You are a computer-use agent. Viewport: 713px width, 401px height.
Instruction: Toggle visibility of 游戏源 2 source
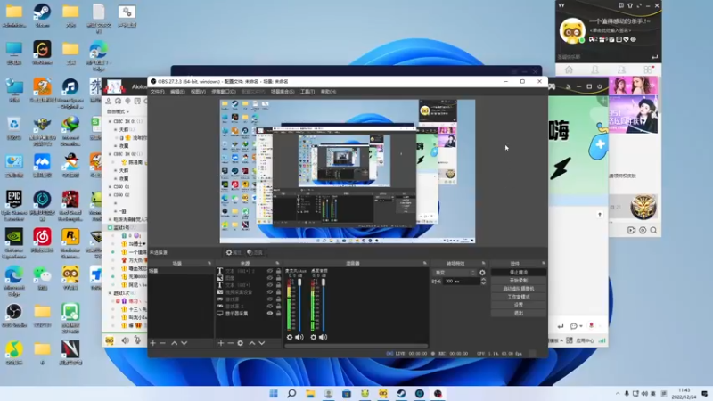pos(270,306)
